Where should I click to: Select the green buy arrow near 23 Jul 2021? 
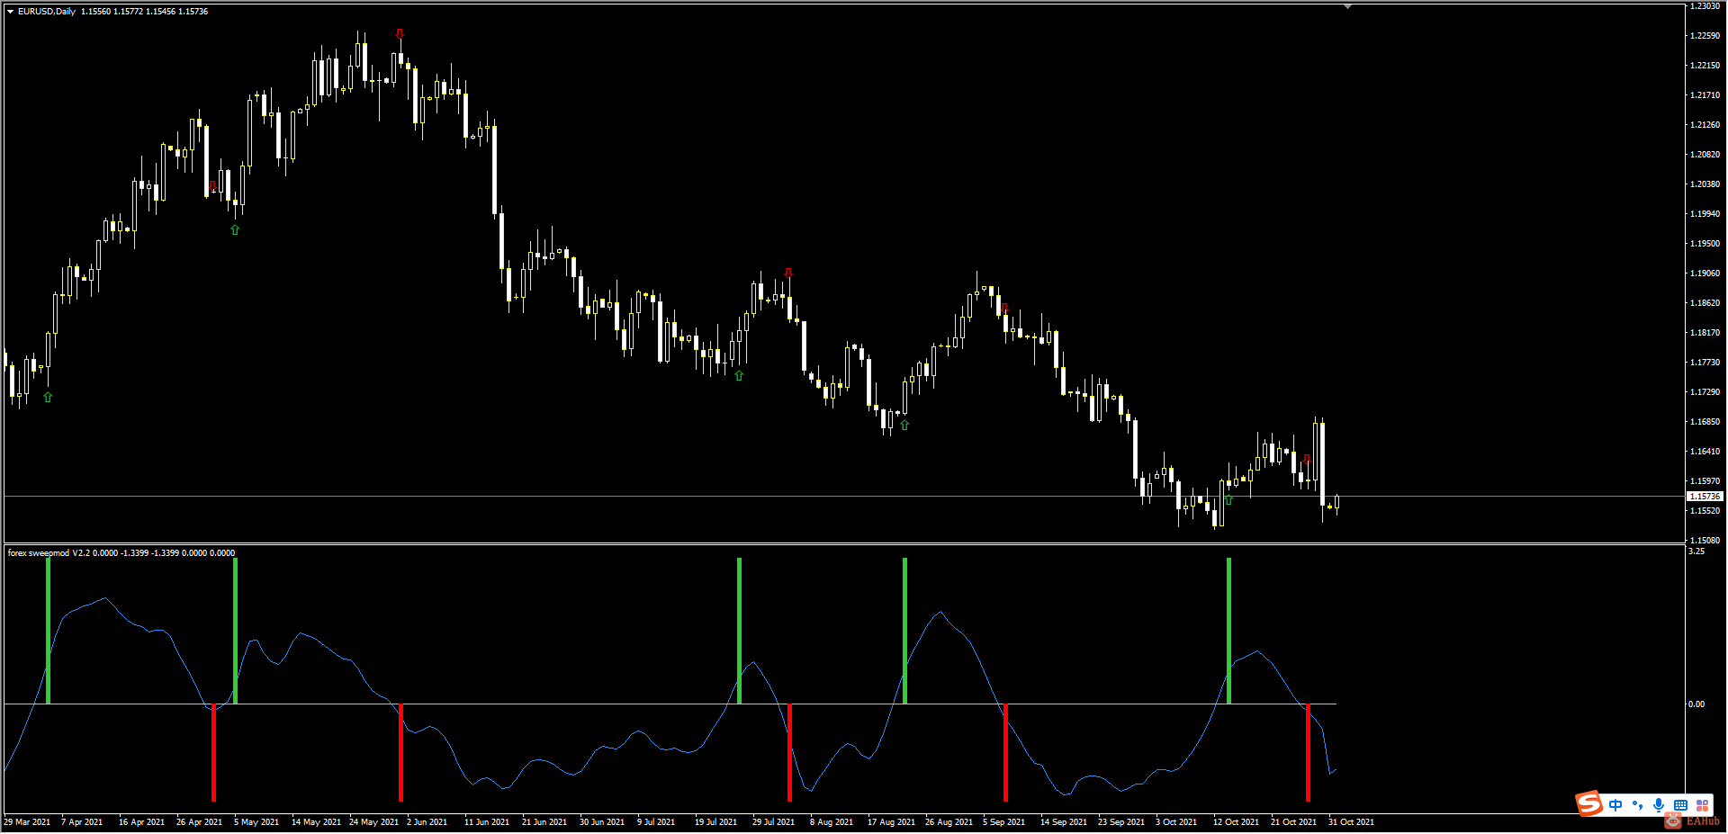coord(739,376)
